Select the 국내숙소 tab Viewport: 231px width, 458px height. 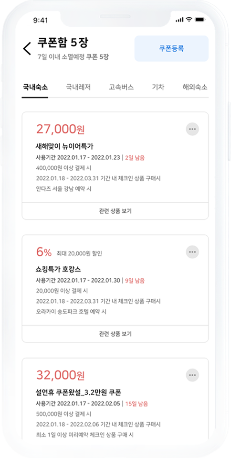pos(35,87)
